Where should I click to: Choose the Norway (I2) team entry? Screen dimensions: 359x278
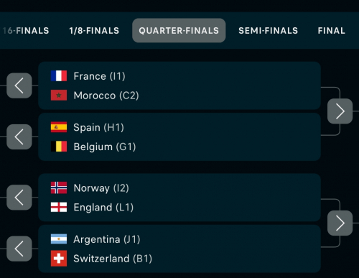[90, 188]
